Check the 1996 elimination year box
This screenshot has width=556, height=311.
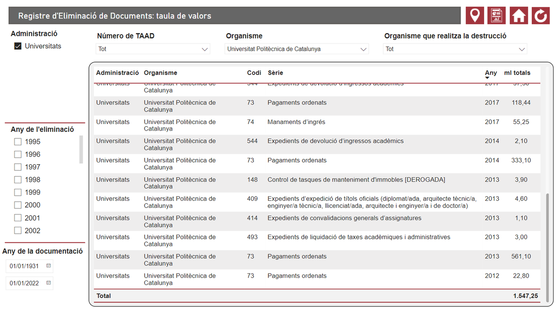pyautogui.click(x=18, y=154)
